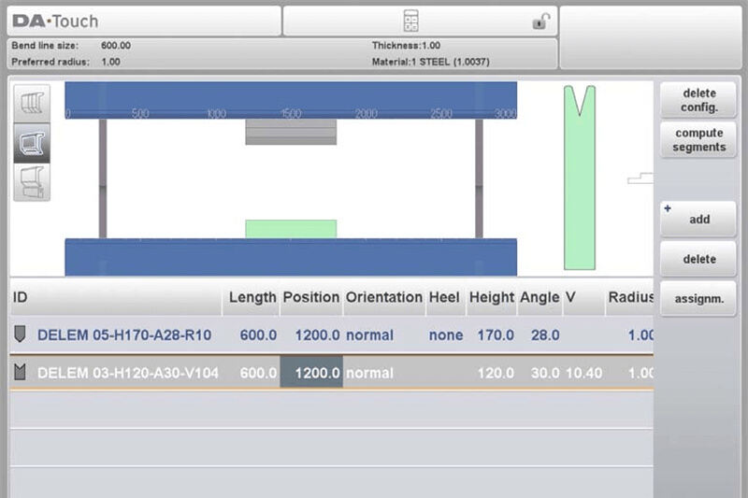This screenshot has height=498, width=748.
Task: Edit the highlighted Position 1200.0 field
Action: [311, 373]
